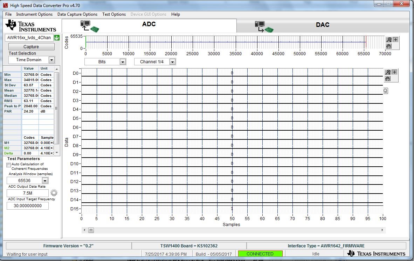The image size is (414, 261).
Task: Click the Peak to P value 2048.00 cell
Action: pos(30,106)
